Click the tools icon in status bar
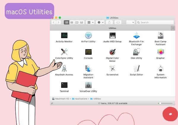 52,103
